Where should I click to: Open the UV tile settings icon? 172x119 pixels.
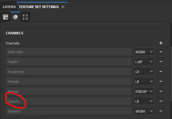pos(25,17)
